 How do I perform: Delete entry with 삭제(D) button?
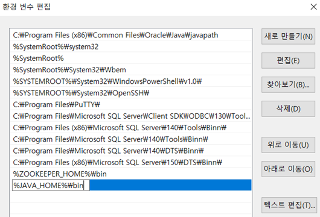point(288,109)
